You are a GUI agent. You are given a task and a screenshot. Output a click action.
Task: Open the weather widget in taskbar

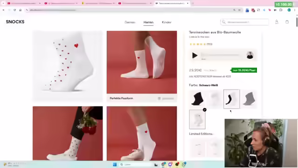(x=16, y=164)
